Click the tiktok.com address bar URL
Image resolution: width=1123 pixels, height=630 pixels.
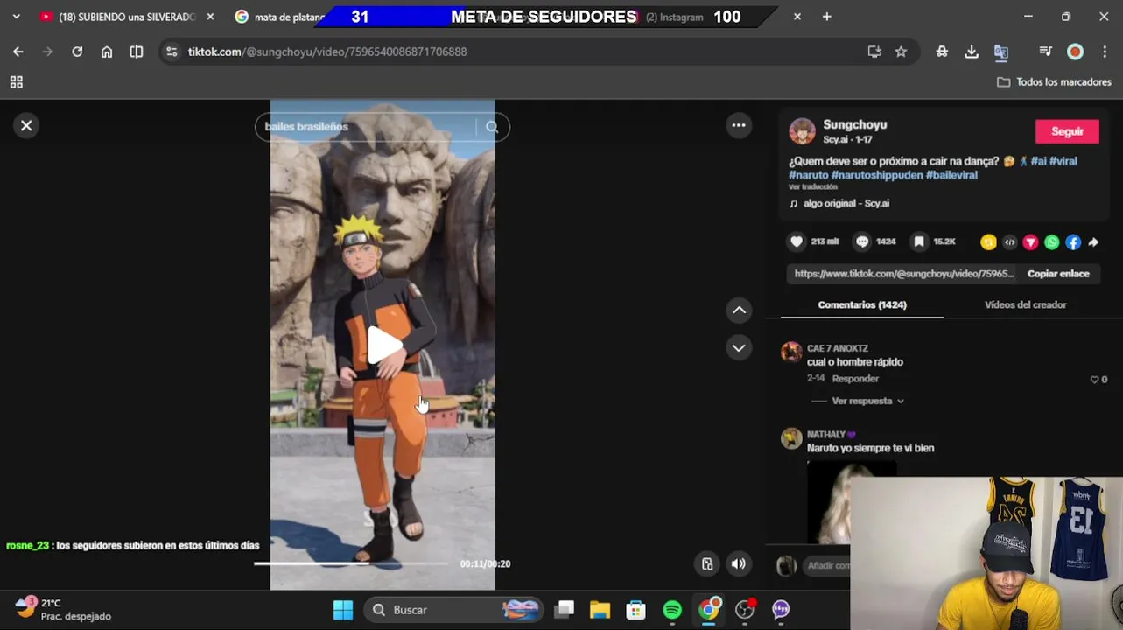[327, 52]
